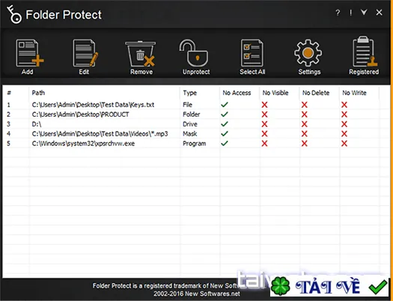Toggle No Access check for PRODUCT folder
This screenshot has width=393, height=301.
coord(225,115)
